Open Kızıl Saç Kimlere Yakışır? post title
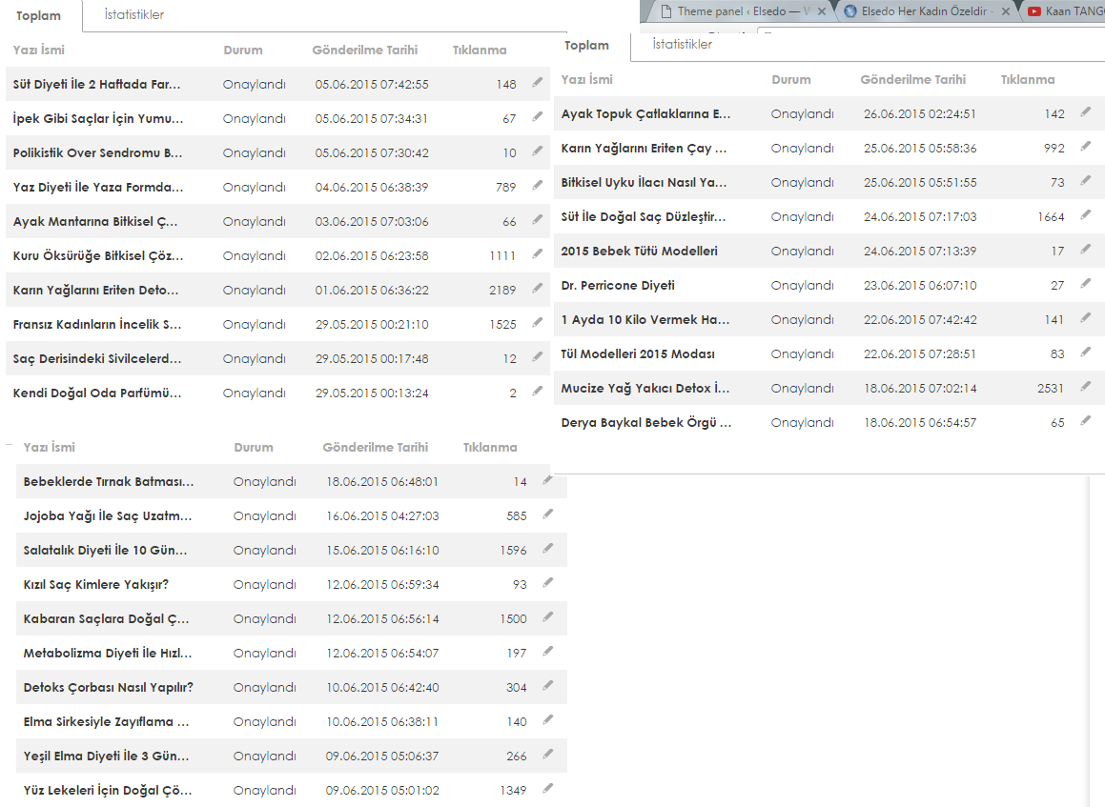1105x807 pixels. (x=96, y=584)
